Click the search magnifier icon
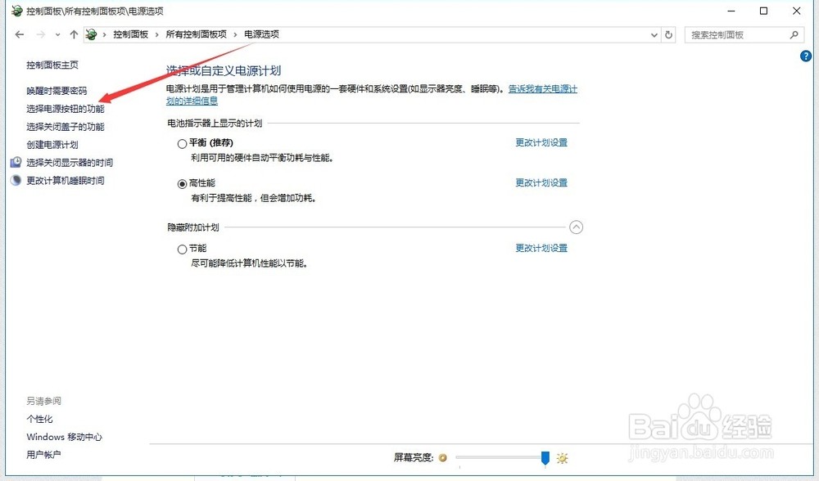819x481 pixels. [x=794, y=34]
